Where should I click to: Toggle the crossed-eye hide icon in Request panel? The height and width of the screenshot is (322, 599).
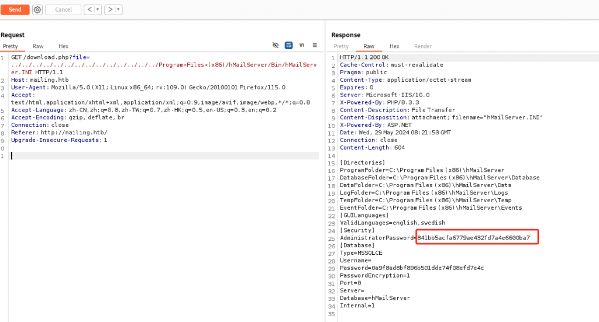(276, 46)
